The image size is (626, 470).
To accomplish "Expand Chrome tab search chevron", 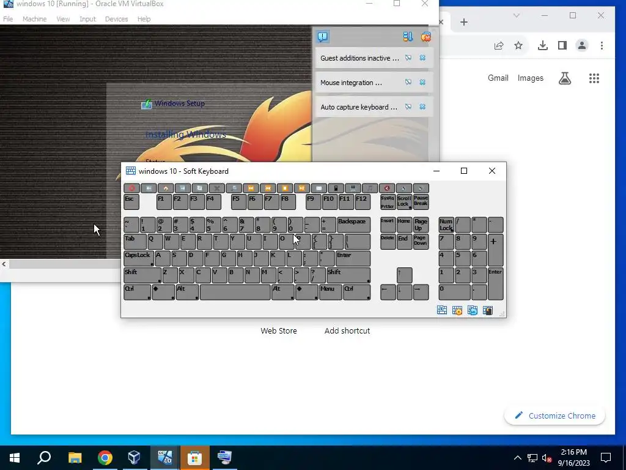I will [x=516, y=15].
